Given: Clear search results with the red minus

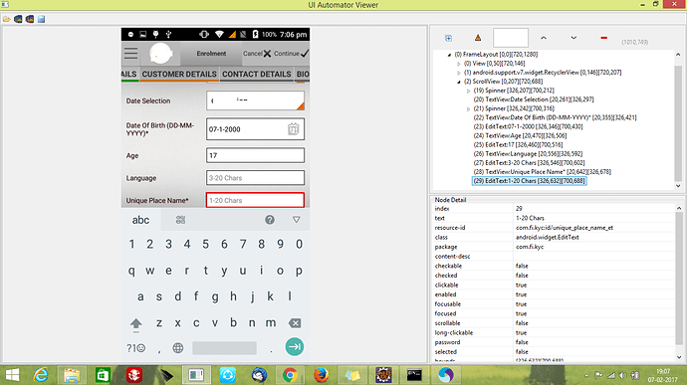Looking at the screenshot, I should pos(603,38).
